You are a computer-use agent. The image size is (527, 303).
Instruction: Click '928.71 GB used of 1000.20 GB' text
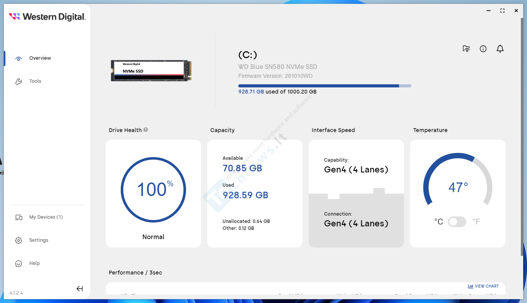coord(278,92)
